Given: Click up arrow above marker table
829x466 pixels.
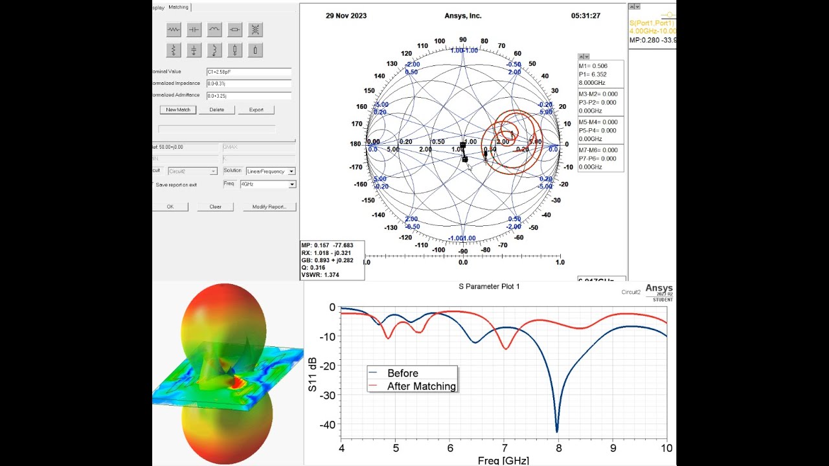Looking at the screenshot, I should tap(582, 57).
